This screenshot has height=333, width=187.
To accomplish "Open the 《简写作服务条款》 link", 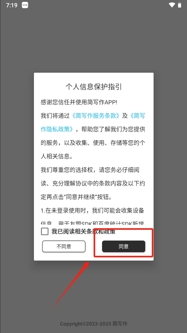I will pos(96,116).
